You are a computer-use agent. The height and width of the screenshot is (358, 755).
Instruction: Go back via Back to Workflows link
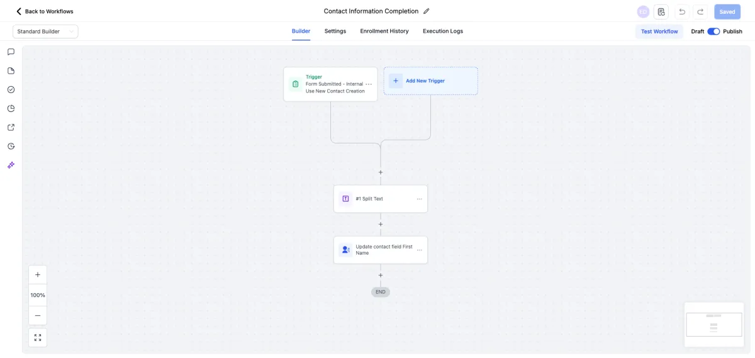coord(45,11)
